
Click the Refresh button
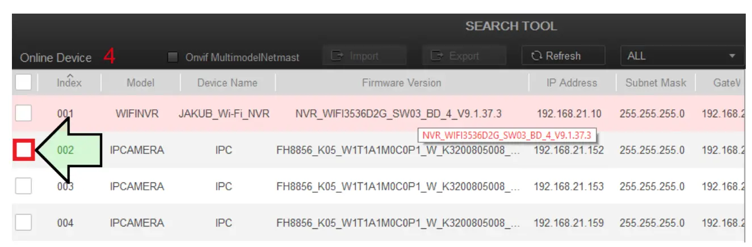[563, 56]
